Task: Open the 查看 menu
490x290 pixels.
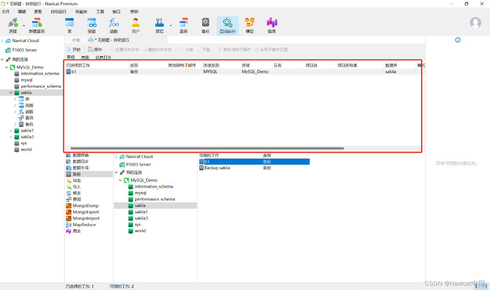Action: point(38,12)
